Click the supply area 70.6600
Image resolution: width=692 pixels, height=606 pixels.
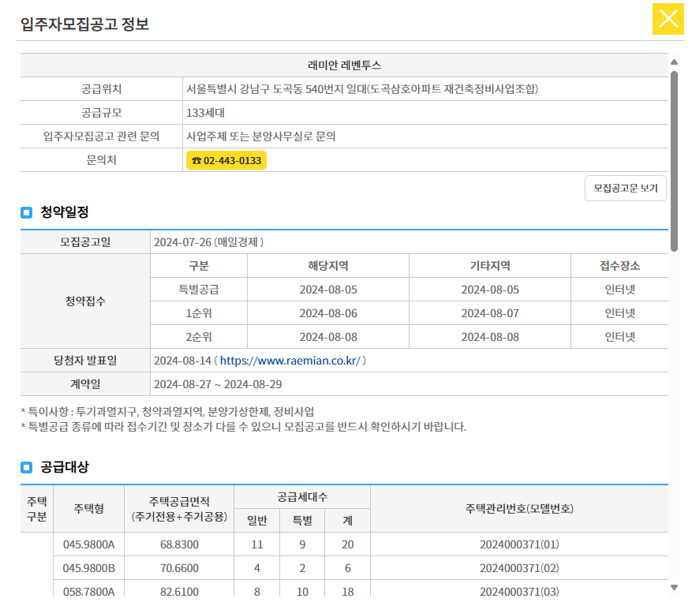(x=179, y=568)
